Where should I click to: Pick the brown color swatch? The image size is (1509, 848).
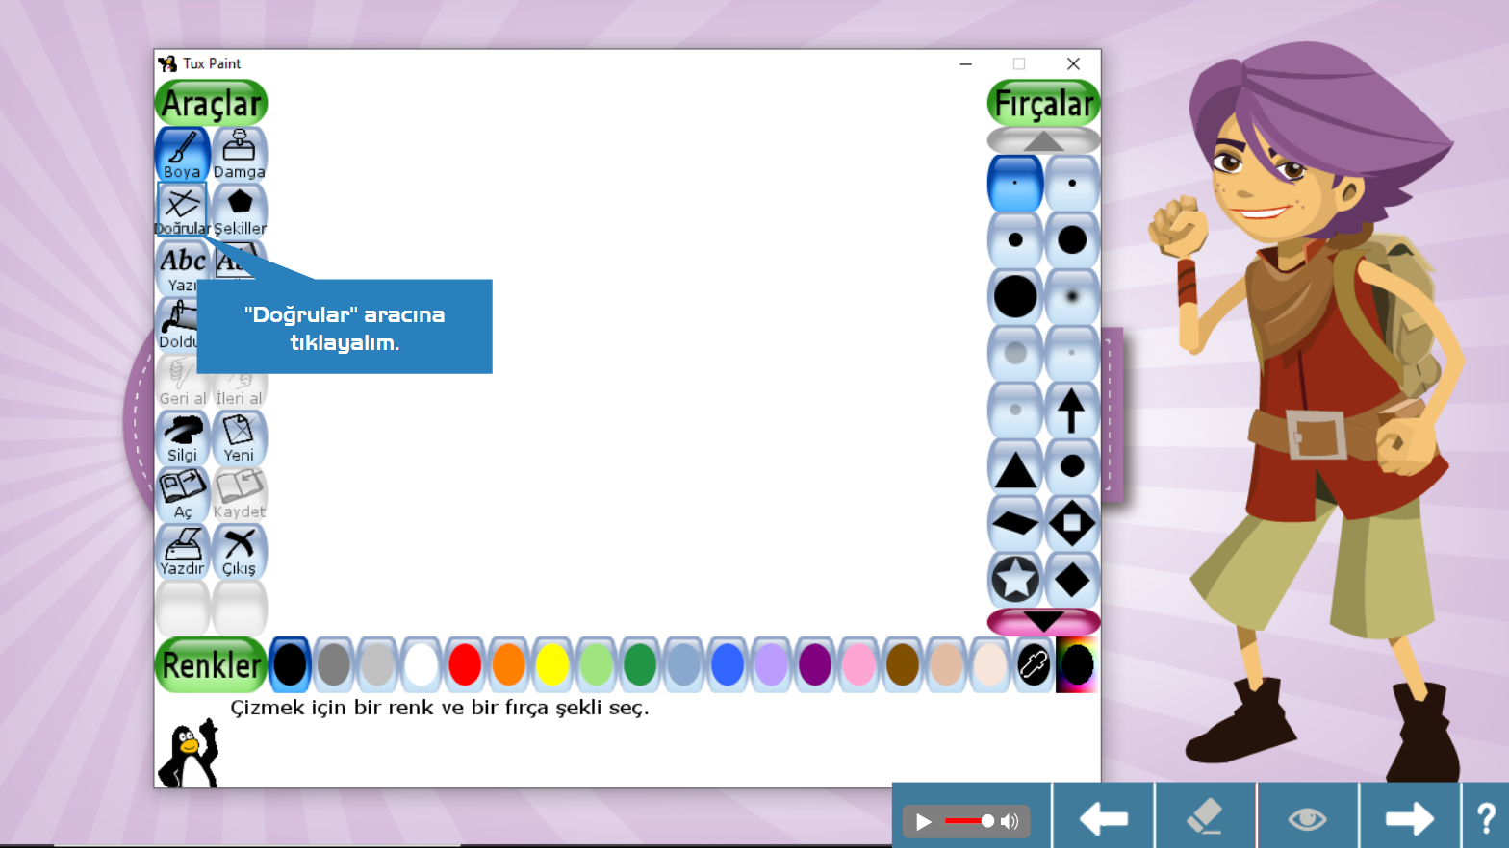[903, 664]
